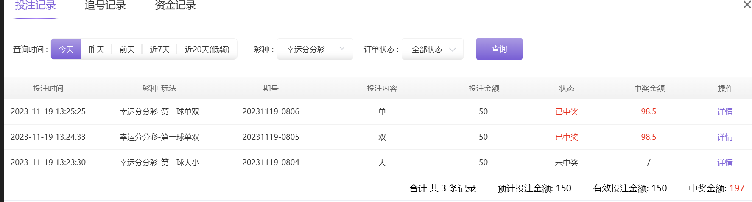Click the 期号 column header

point(271,89)
